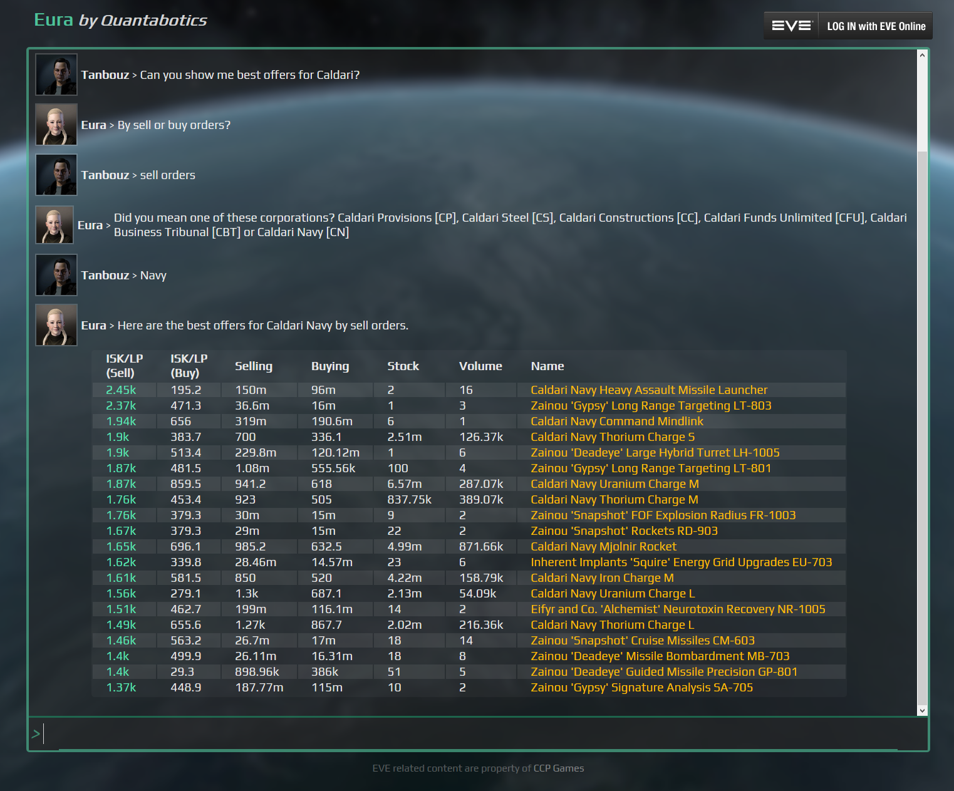Click the 837.75k stock cell
The height and width of the screenshot is (791, 954).
tap(410, 499)
